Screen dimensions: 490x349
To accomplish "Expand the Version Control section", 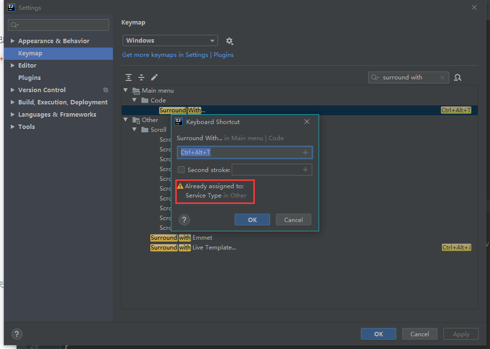I will coord(13,90).
